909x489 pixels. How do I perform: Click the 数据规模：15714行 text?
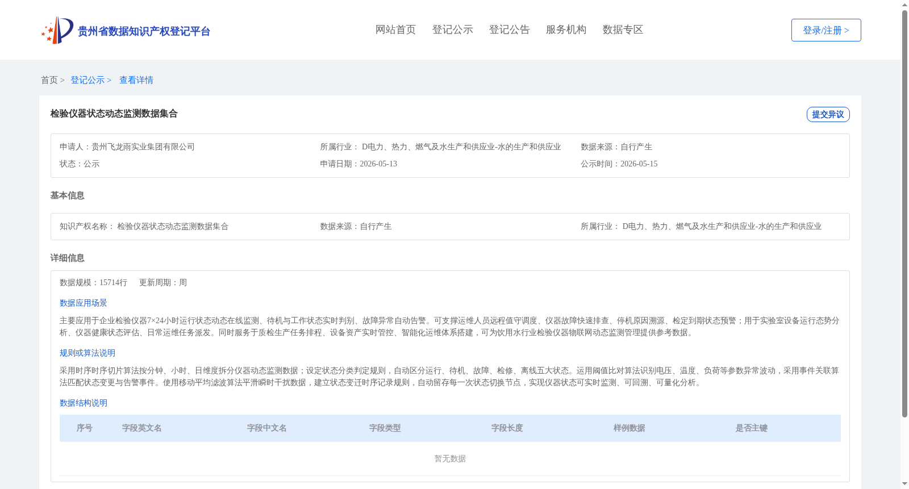tap(93, 282)
